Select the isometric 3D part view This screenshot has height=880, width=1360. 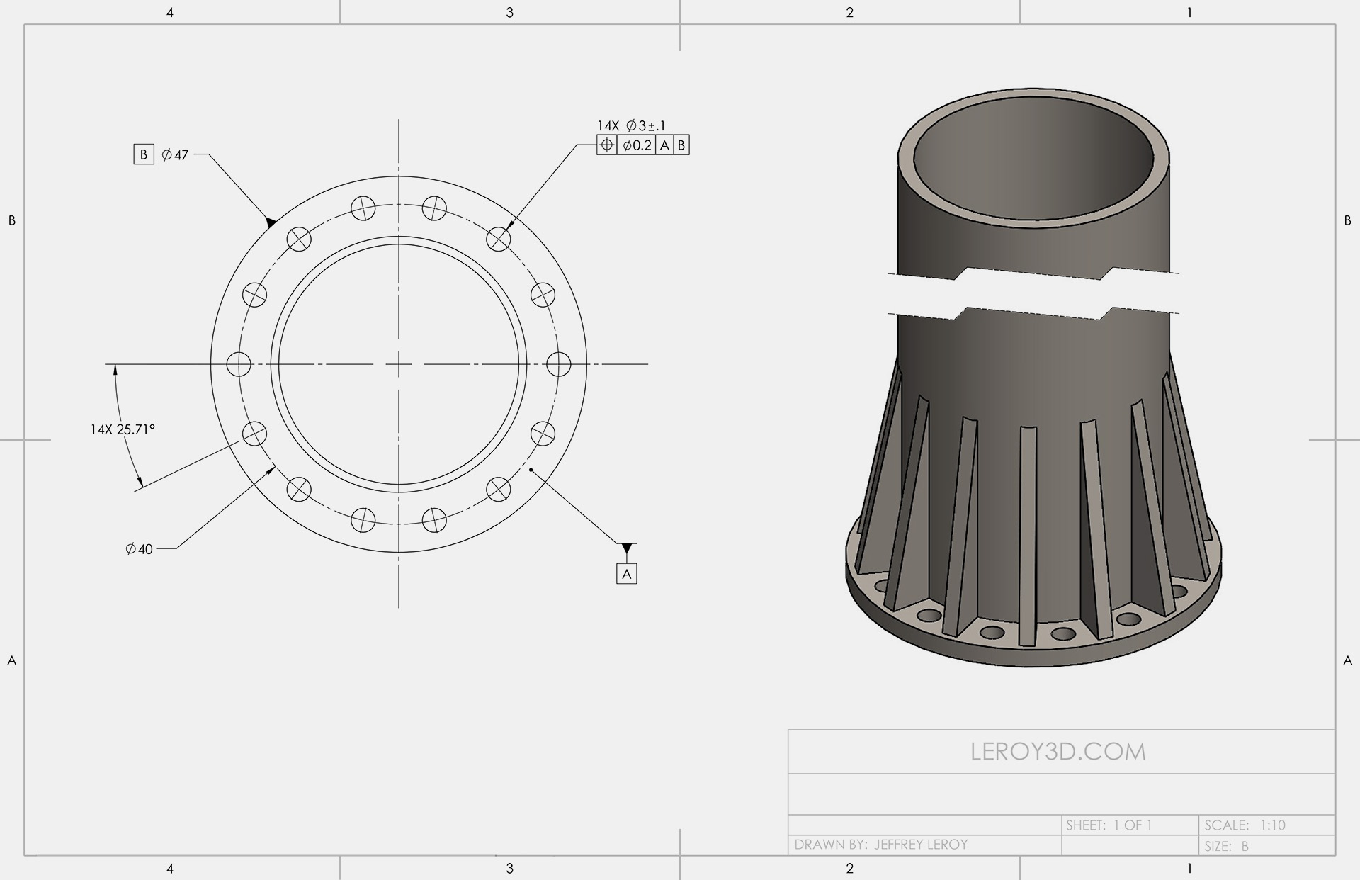[x=1033, y=377]
